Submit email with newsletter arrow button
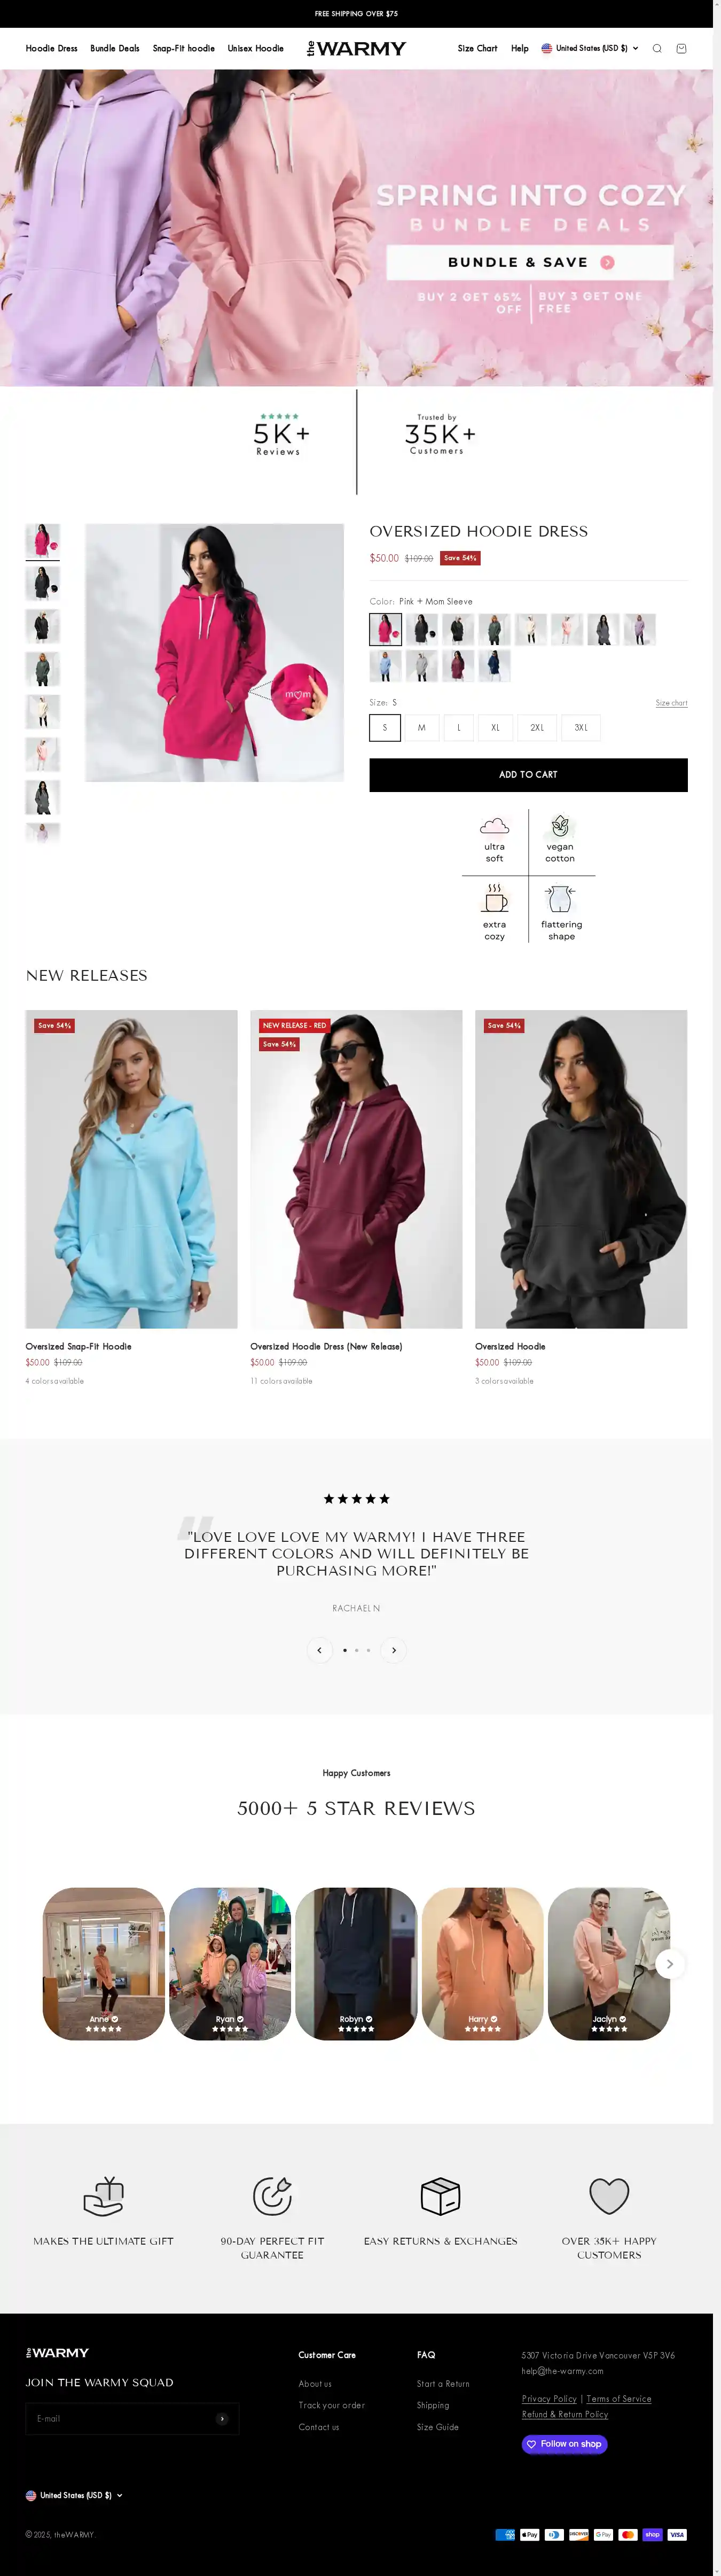This screenshot has width=721, height=2576. click(x=222, y=2418)
